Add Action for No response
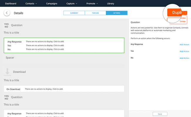Screen dimensions: 191x117 point(184,58)
